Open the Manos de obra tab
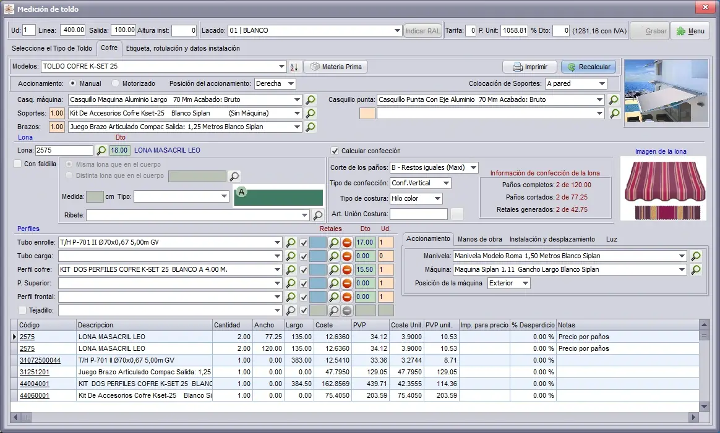The height and width of the screenshot is (433, 720). click(480, 240)
